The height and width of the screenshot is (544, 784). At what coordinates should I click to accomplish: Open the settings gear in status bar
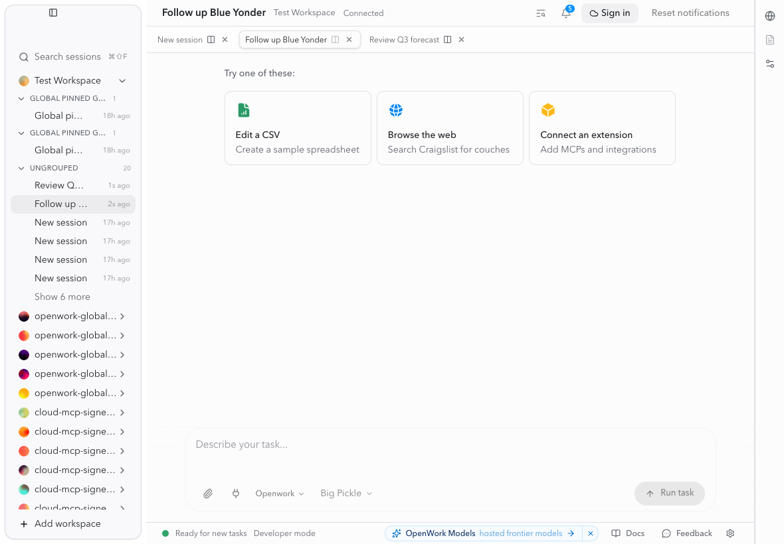[x=730, y=533]
